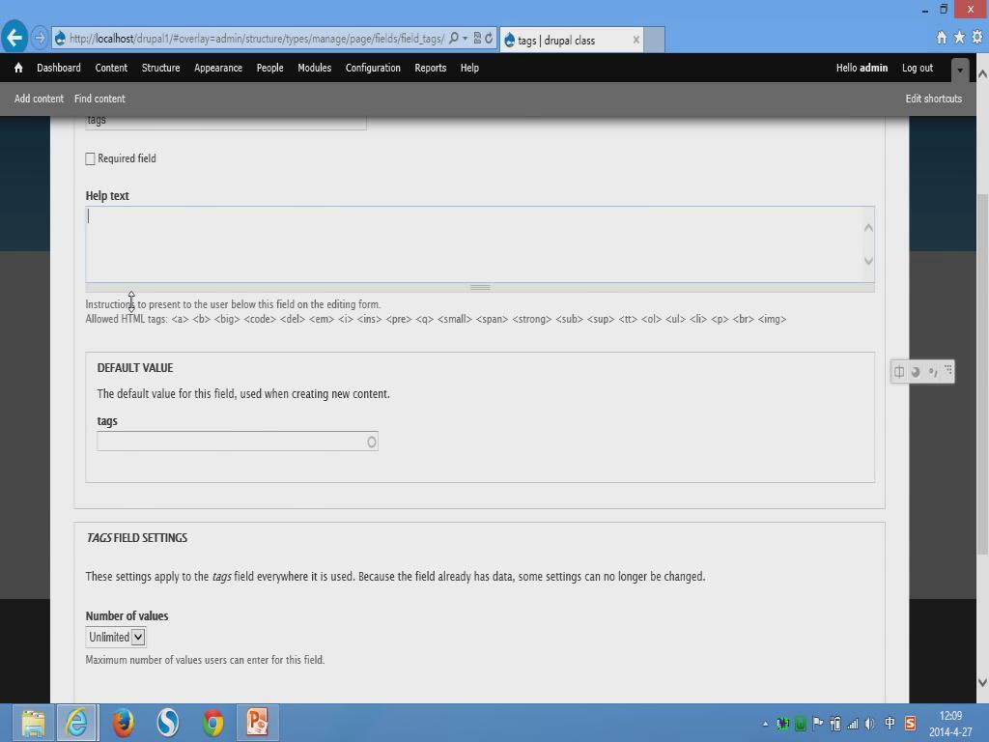The width and height of the screenshot is (989, 742).
Task: Toggle IME punctuation mode icon
Action: [x=933, y=372]
